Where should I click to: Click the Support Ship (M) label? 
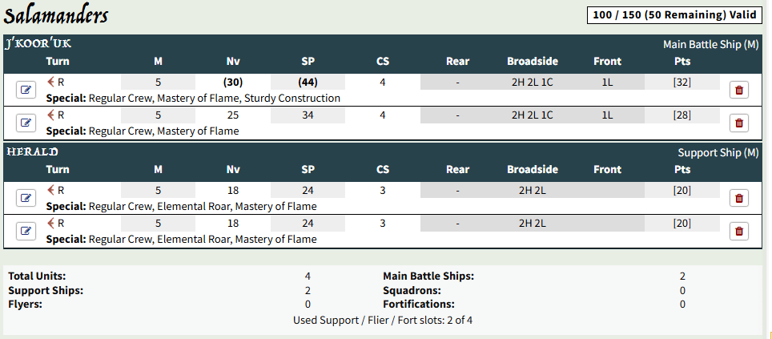[x=718, y=152]
